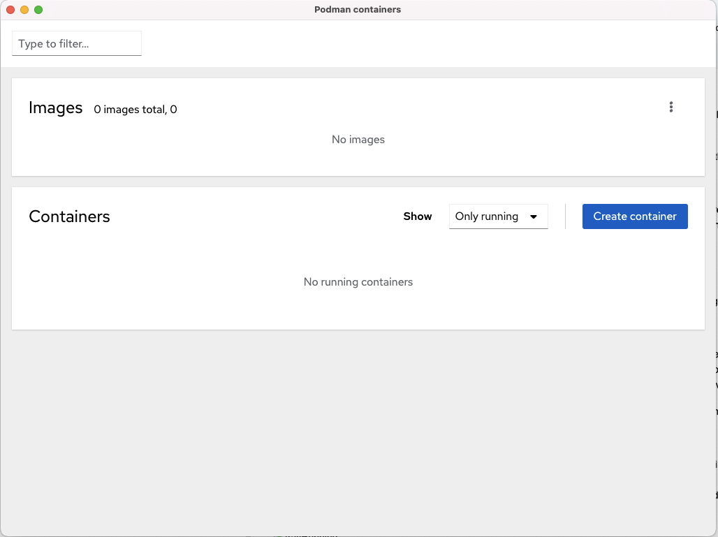Click the Create container button
Viewport: 718px width, 537px height.
pyautogui.click(x=635, y=216)
